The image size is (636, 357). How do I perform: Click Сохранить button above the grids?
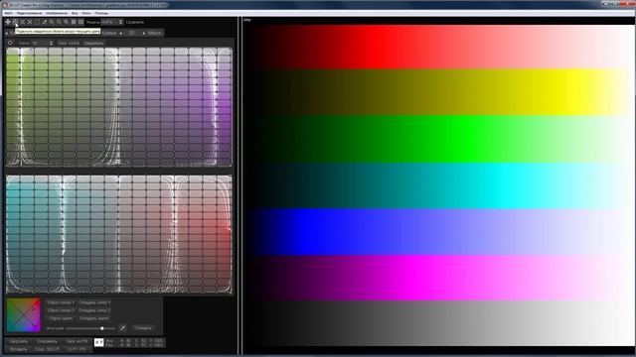(93, 43)
